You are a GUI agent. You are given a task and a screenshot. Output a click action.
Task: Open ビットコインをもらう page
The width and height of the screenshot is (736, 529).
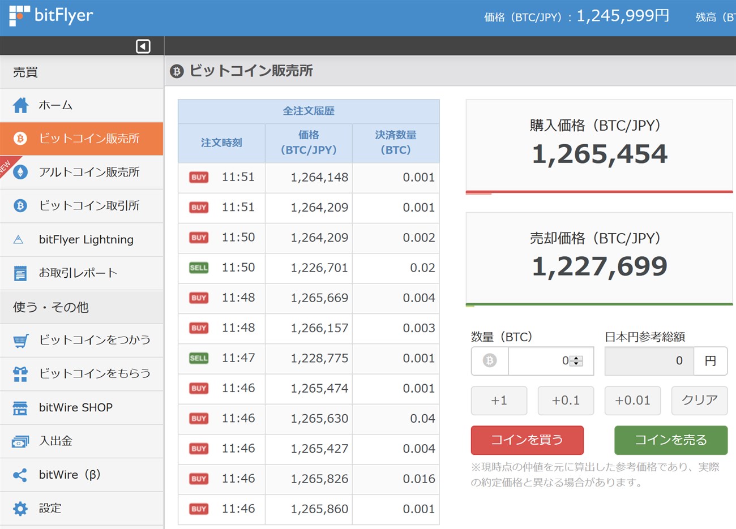[82, 374]
